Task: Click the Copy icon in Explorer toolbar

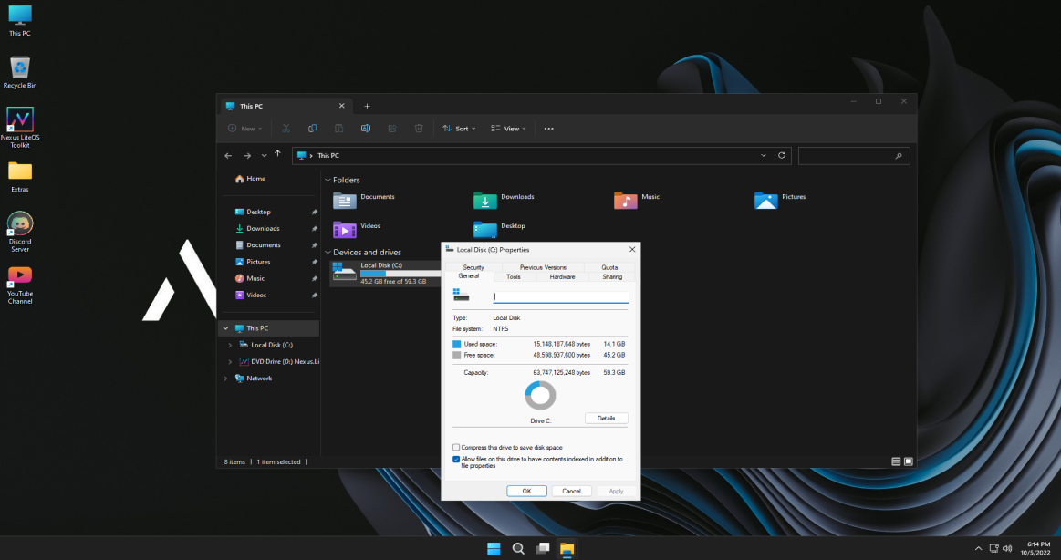Action: click(x=313, y=129)
